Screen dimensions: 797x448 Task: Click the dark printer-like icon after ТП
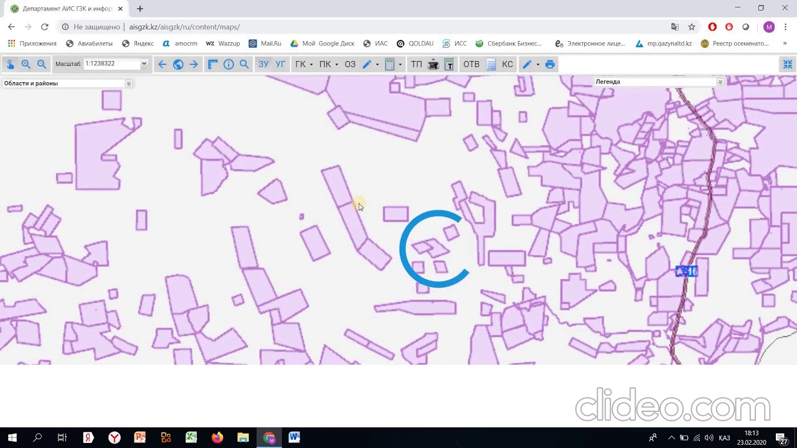pos(433,64)
